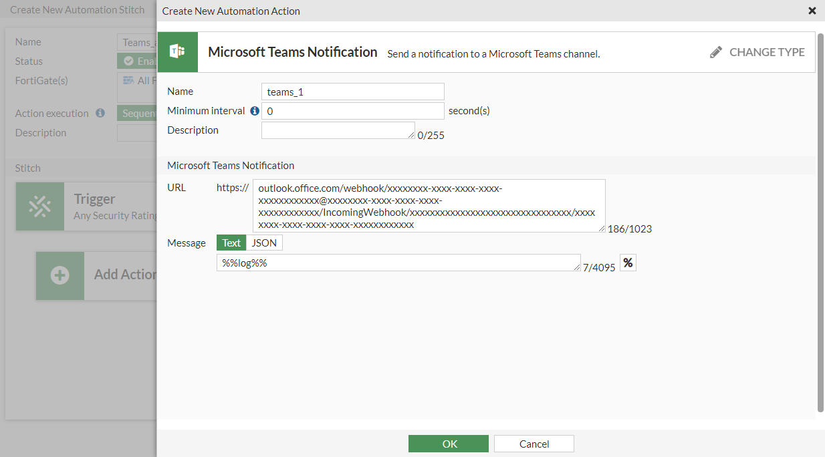Click the pencil icon next to CHANGE TYPE
This screenshot has width=825, height=457.
coord(716,51)
